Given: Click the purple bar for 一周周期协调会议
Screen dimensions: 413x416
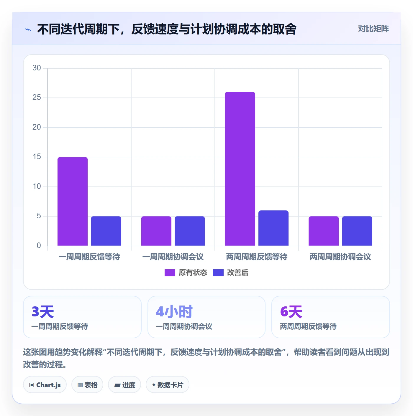Looking at the screenshot, I should (x=156, y=231).
